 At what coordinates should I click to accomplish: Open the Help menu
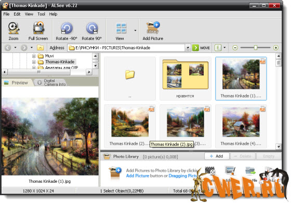coord(53,14)
